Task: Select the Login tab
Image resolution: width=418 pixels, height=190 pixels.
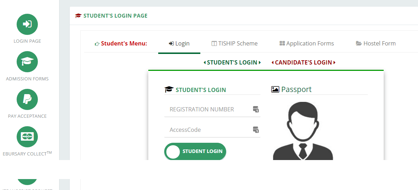Action: pyautogui.click(x=179, y=43)
